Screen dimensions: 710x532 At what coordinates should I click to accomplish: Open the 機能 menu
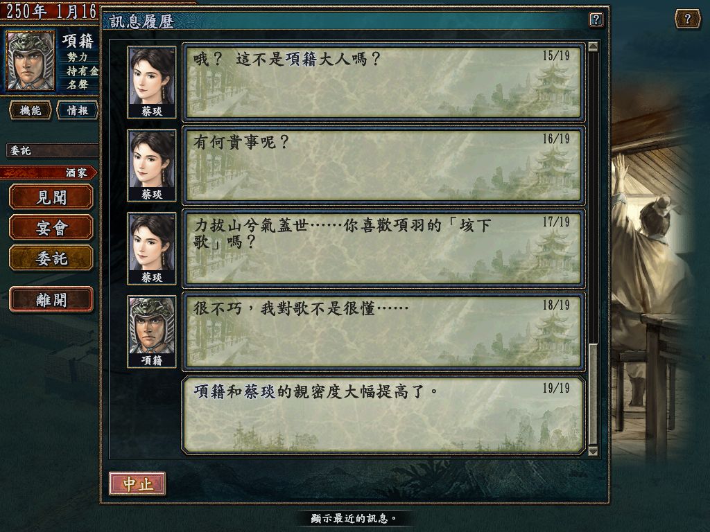pyautogui.click(x=31, y=110)
